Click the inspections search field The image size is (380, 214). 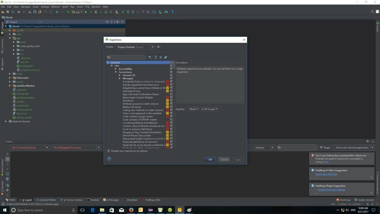pos(127,57)
